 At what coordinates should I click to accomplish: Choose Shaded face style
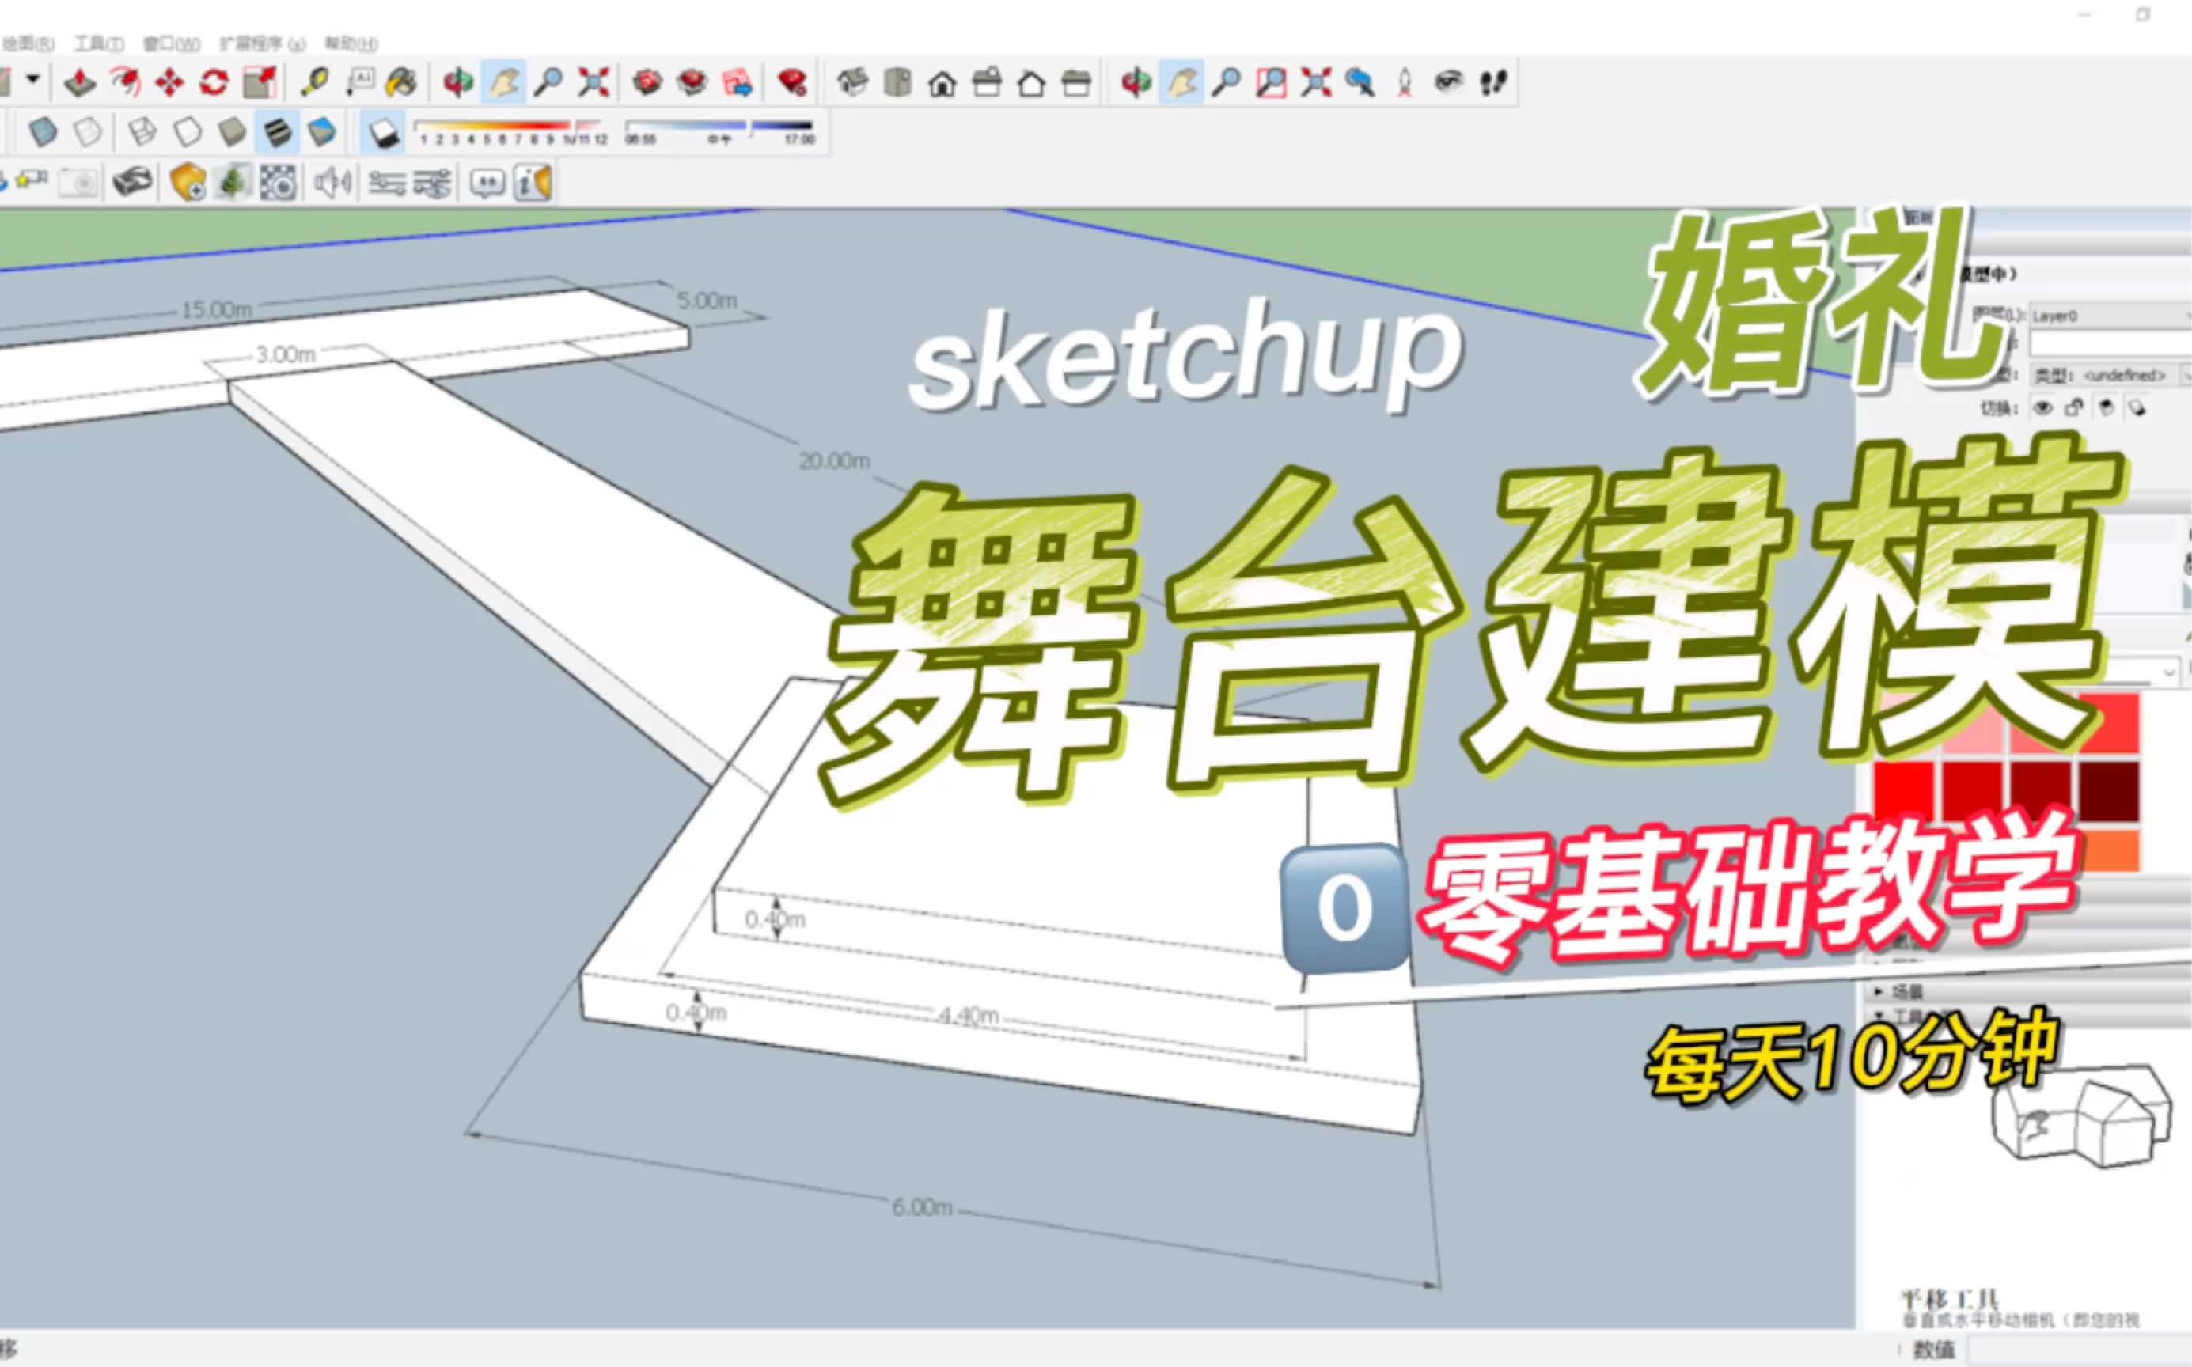point(233,132)
